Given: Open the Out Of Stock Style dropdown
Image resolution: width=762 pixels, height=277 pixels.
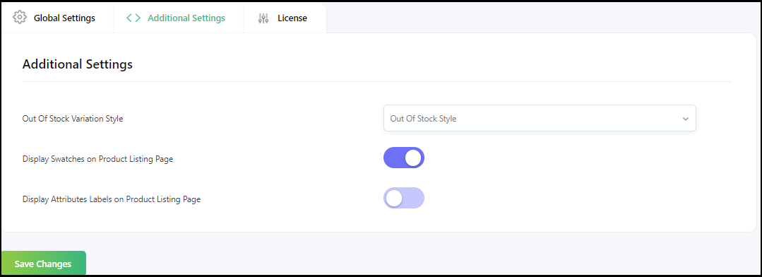Looking at the screenshot, I should 540,118.
